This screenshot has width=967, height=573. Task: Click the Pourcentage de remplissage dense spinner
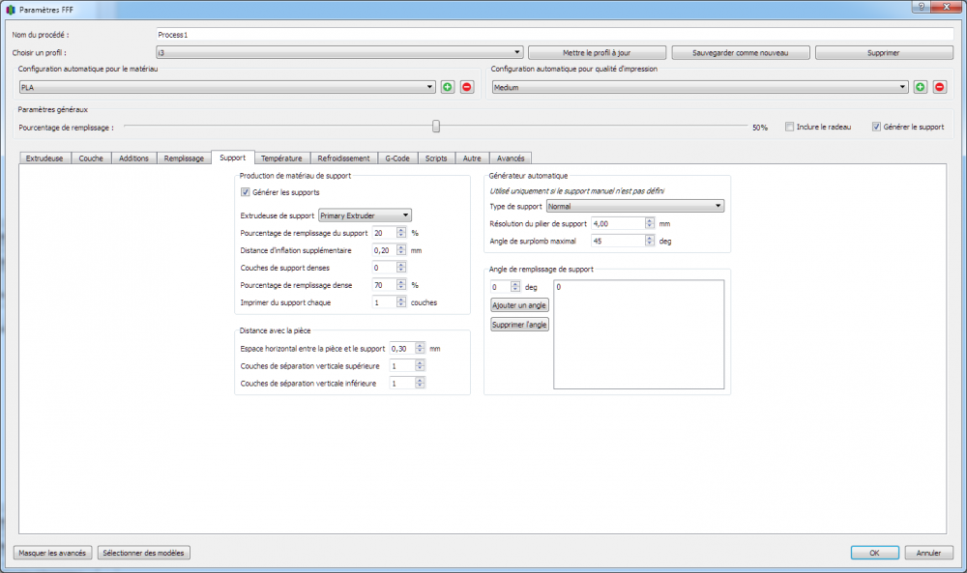pyautogui.click(x=389, y=285)
